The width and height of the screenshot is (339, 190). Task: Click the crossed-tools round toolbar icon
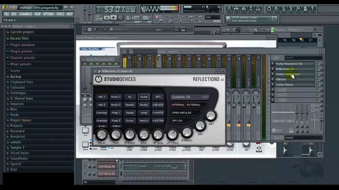coord(291,8)
